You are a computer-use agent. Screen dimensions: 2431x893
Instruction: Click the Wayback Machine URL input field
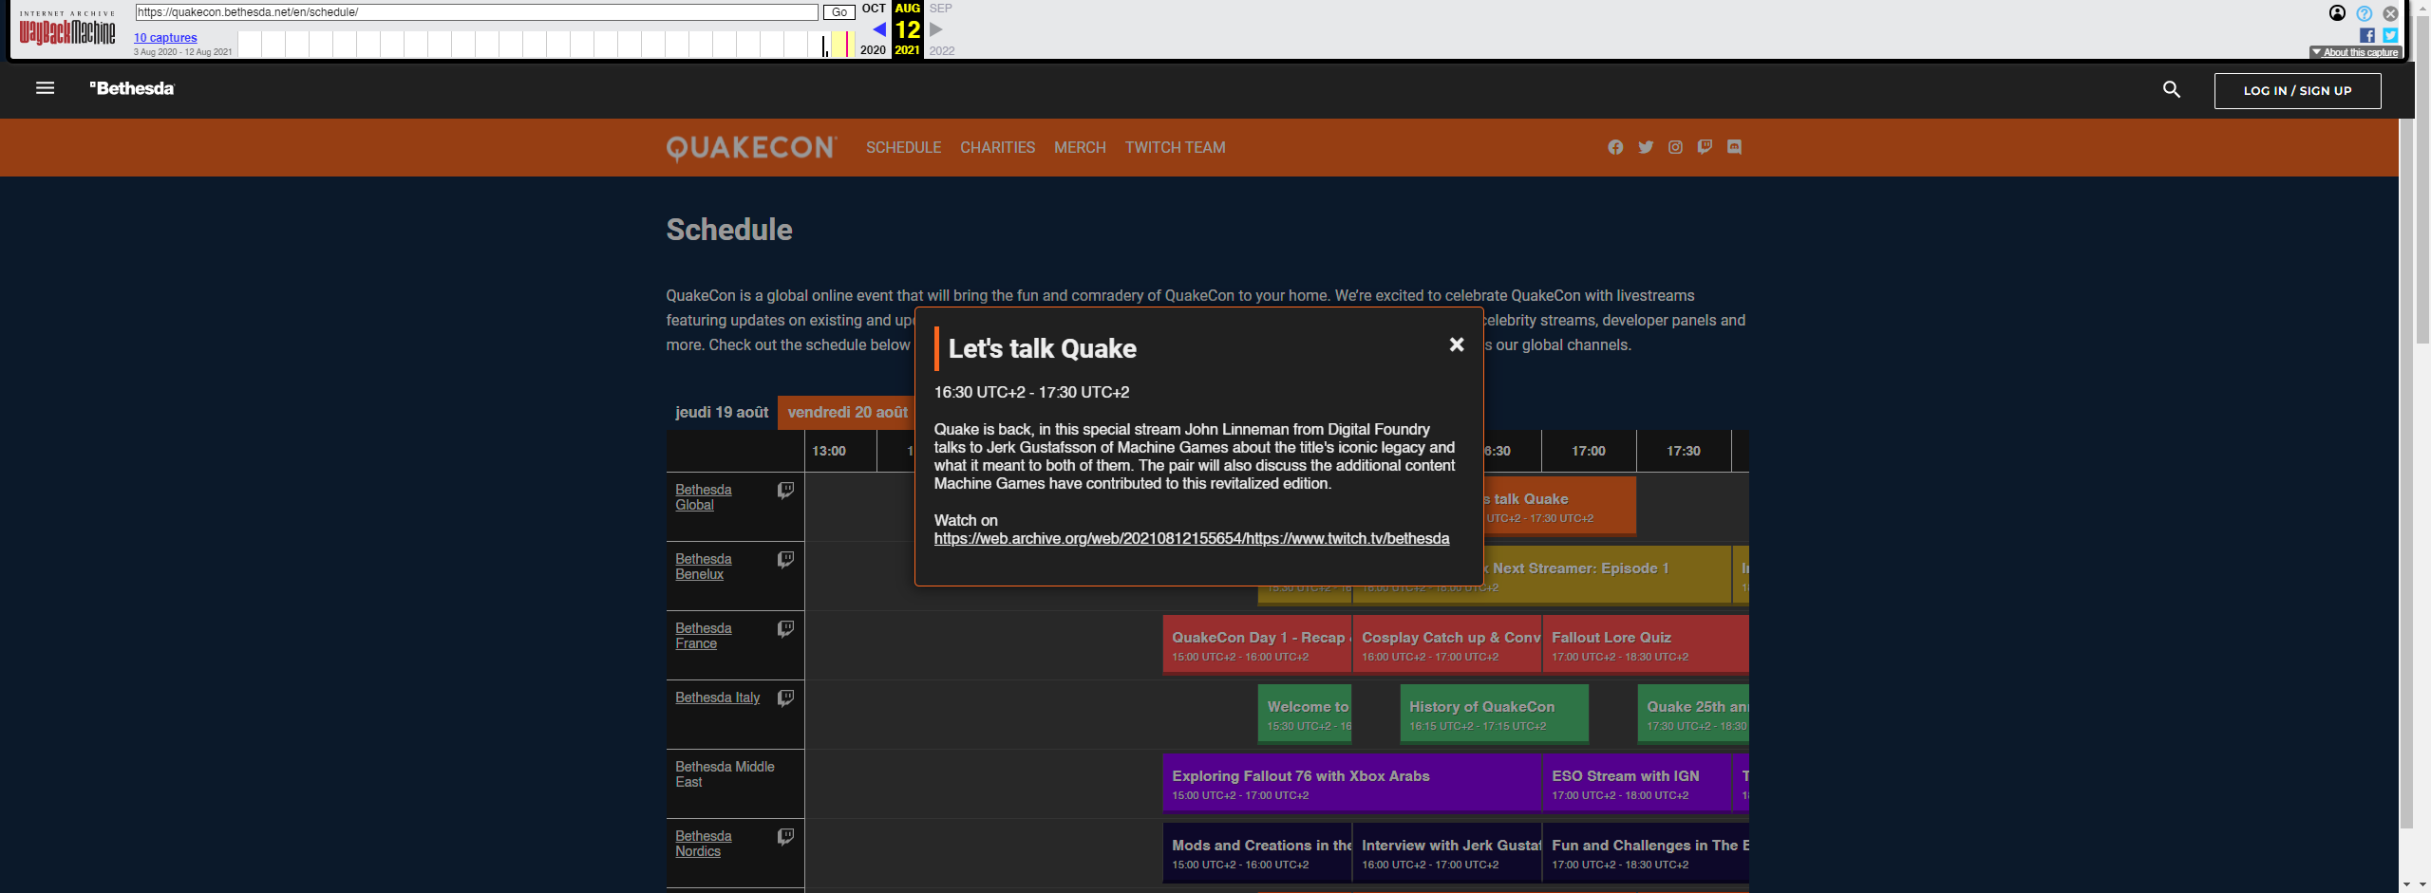tap(476, 12)
